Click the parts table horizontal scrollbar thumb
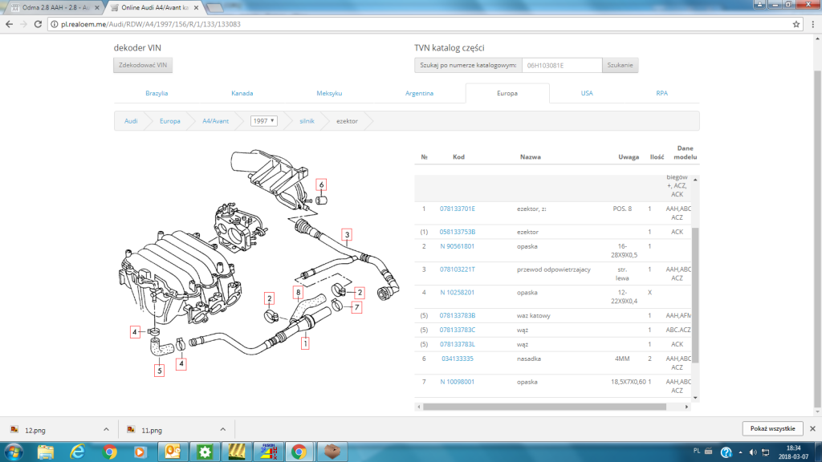Viewport: 822px width, 462px height. tap(545, 407)
